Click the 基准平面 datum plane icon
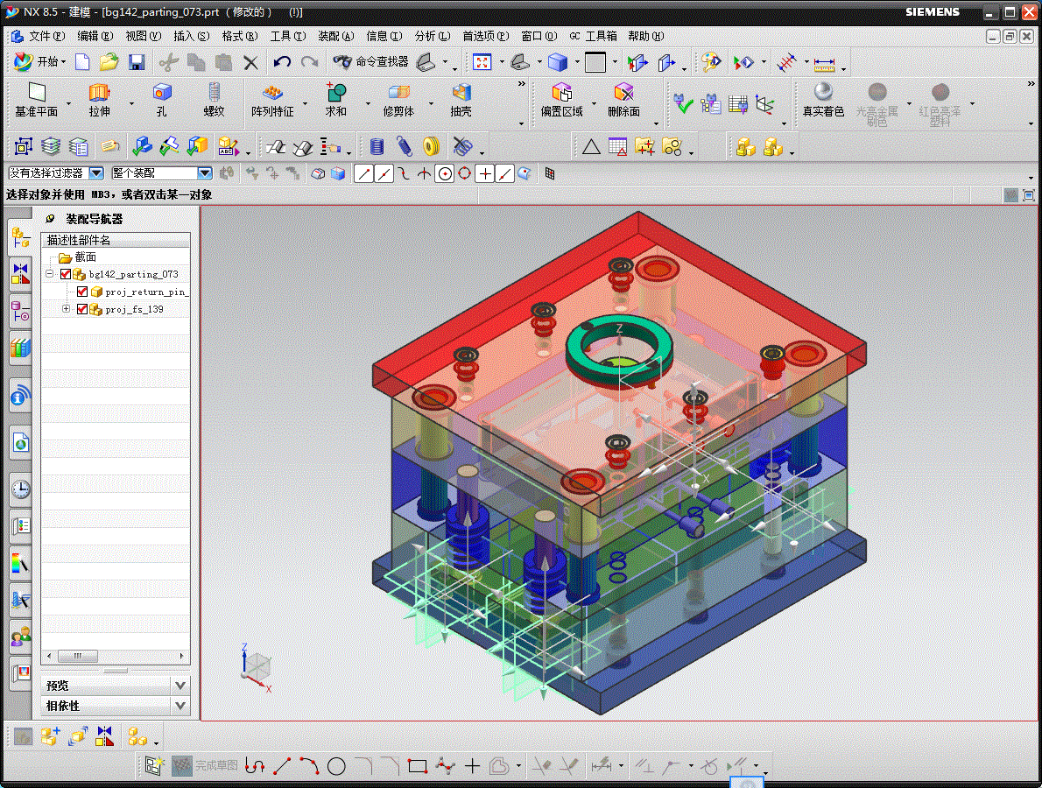The height and width of the screenshot is (788, 1042). 37,92
